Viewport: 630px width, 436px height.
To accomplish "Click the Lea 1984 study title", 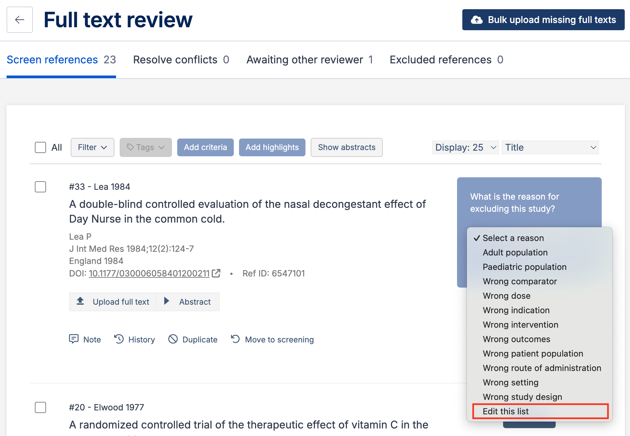I will (247, 211).
